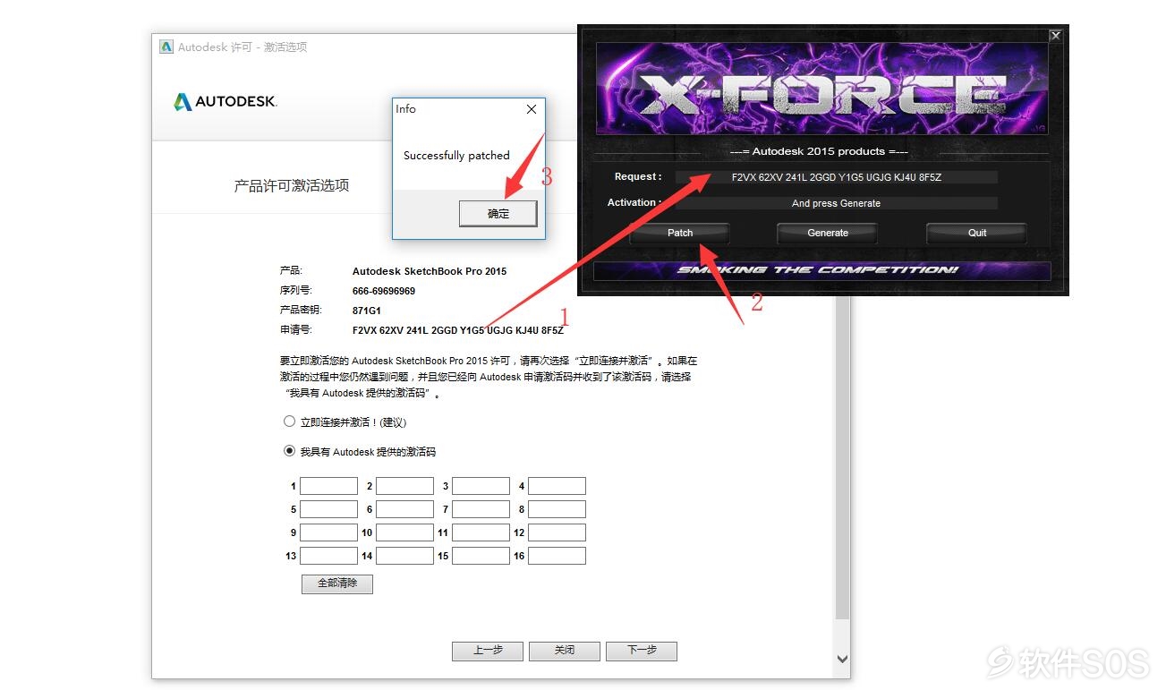1166x690 pixels.
Task: Click the Activation field in X-Force
Action: point(836,203)
